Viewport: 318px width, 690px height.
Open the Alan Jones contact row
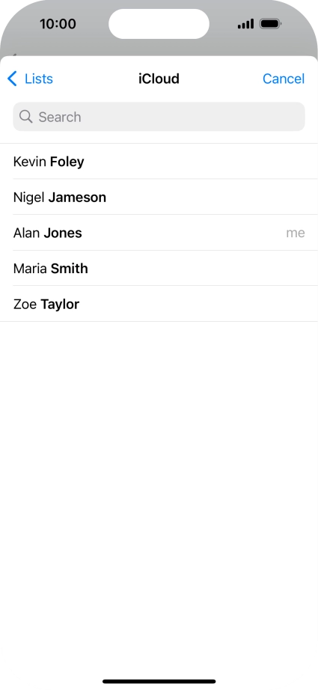(x=159, y=233)
